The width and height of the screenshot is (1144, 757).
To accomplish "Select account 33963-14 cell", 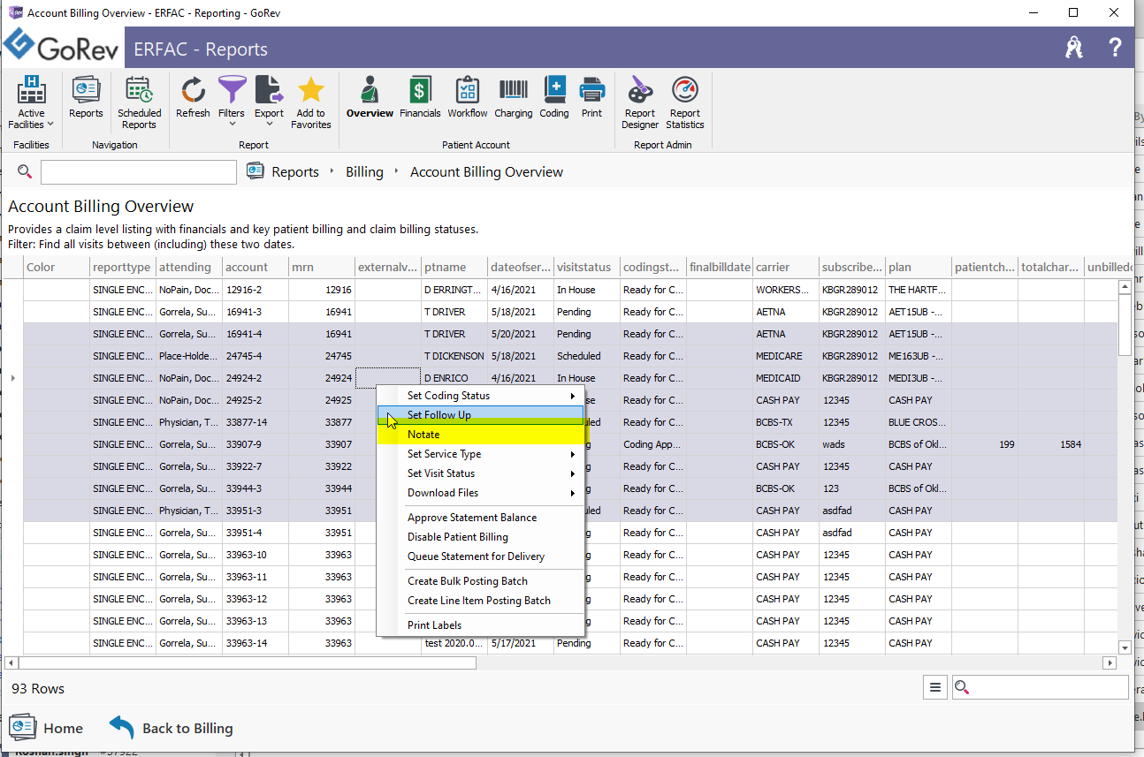I will (x=255, y=643).
